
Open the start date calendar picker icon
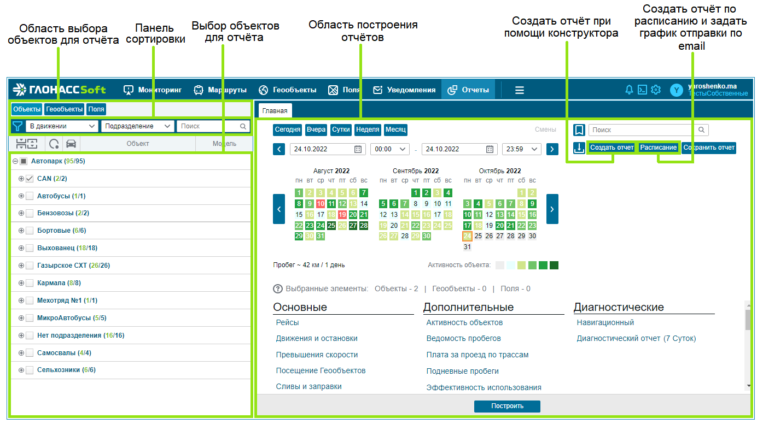coord(358,149)
